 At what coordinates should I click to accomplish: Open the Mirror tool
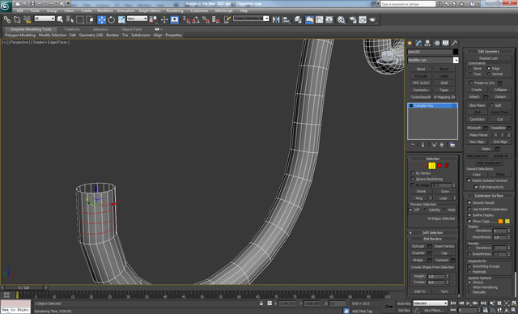[276, 19]
